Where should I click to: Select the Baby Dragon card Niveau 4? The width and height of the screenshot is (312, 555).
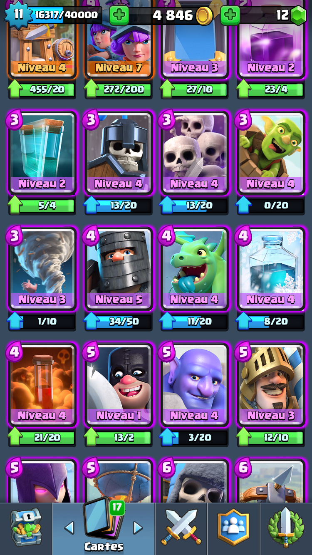[194, 269]
